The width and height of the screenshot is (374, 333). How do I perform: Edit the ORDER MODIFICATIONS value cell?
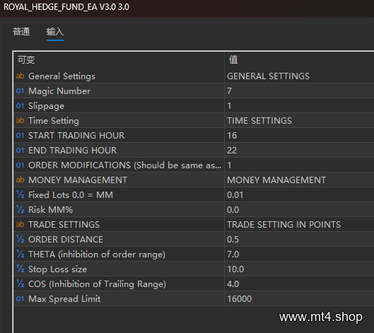pyautogui.click(x=299, y=165)
